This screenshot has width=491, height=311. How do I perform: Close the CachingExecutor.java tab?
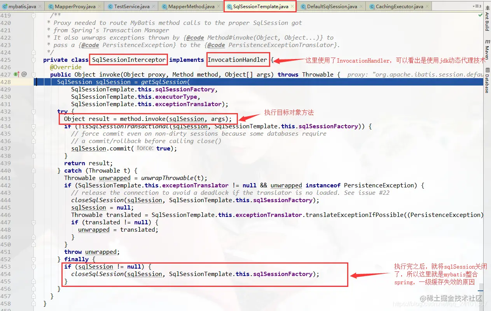click(x=427, y=7)
